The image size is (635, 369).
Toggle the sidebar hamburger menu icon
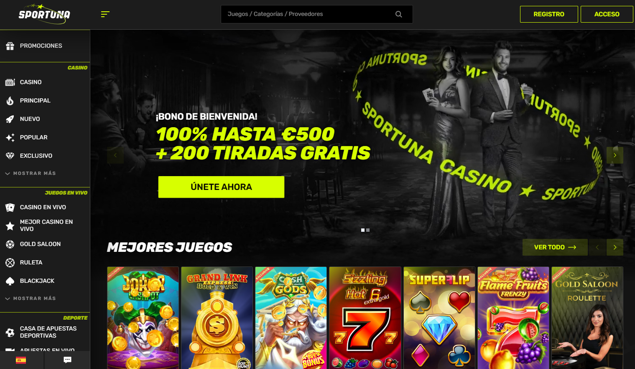[105, 14]
